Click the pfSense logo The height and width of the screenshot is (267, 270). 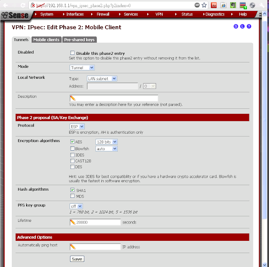[x=15, y=16]
